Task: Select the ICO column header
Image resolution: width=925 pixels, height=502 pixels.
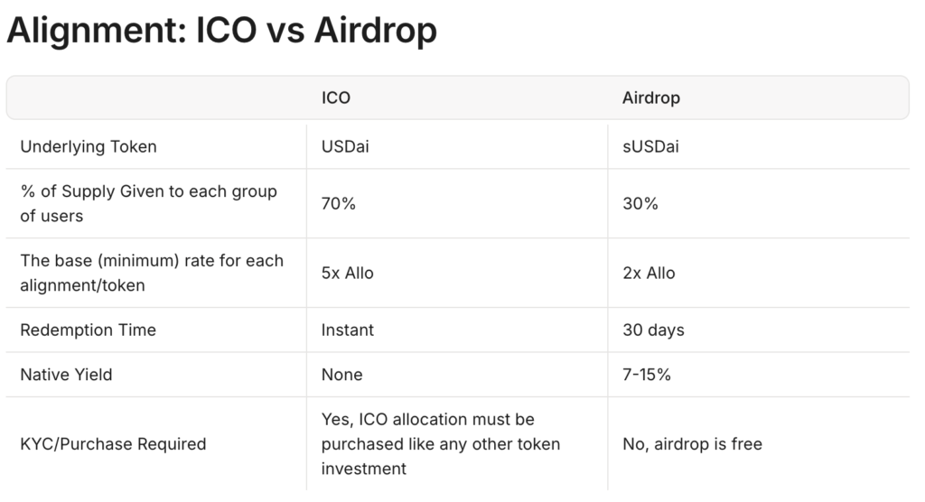Action: [x=336, y=98]
